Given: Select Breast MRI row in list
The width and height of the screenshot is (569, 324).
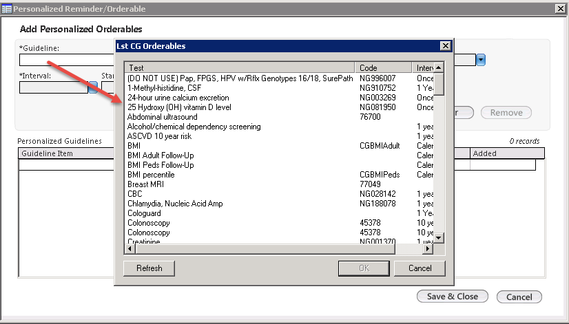Looking at the screenshot, I should [279, 184].
